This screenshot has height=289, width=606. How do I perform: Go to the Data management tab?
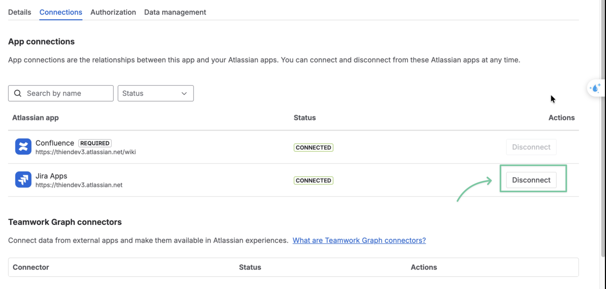coord(175,12)
